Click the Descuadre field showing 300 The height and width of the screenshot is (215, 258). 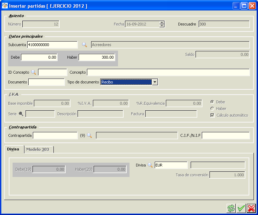point(224,24)
